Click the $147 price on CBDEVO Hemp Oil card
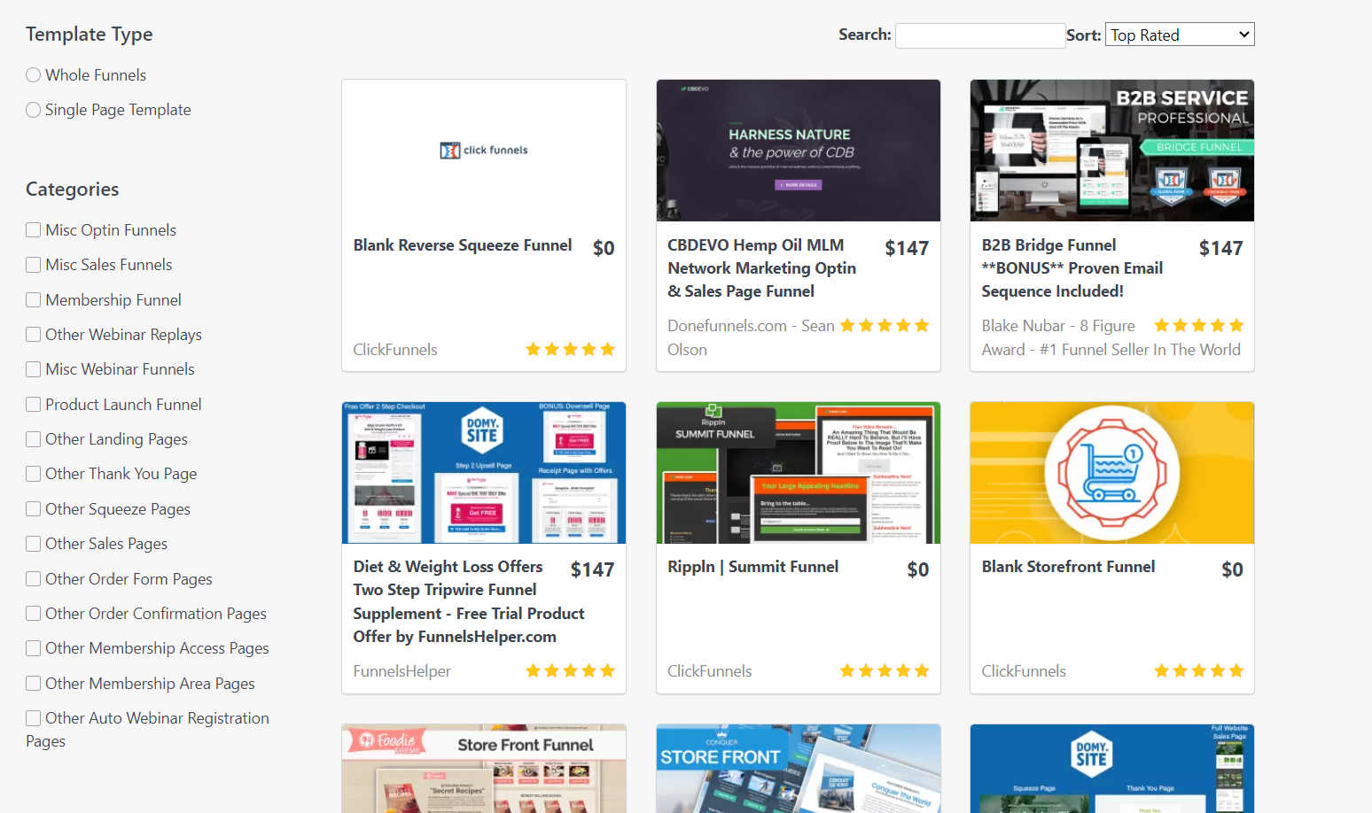 tap(907, 249)
